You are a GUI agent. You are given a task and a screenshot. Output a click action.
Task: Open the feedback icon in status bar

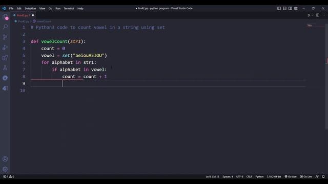[317, 176]
